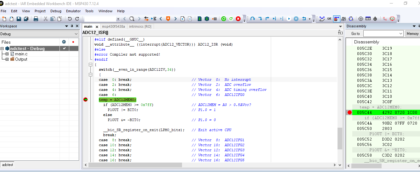Click the HW RST toolbar icon

[x=344, y=19]
